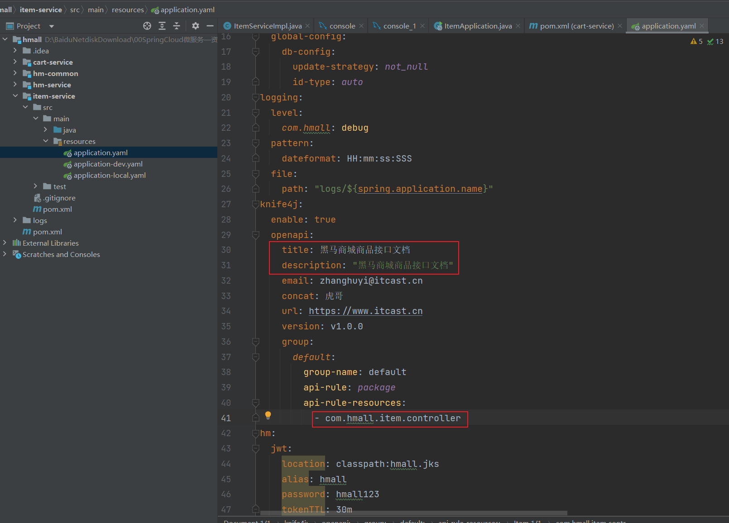Click src in the navigation breadcrumb
The image size is (729, 523).
tap(75, 10)
